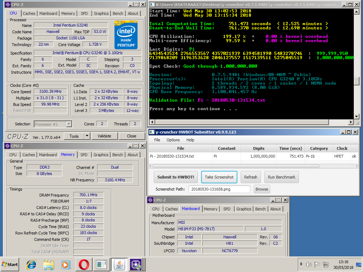Open File menu in HWBOT Submitter
The image size is (363, 272).
[157, 140]
